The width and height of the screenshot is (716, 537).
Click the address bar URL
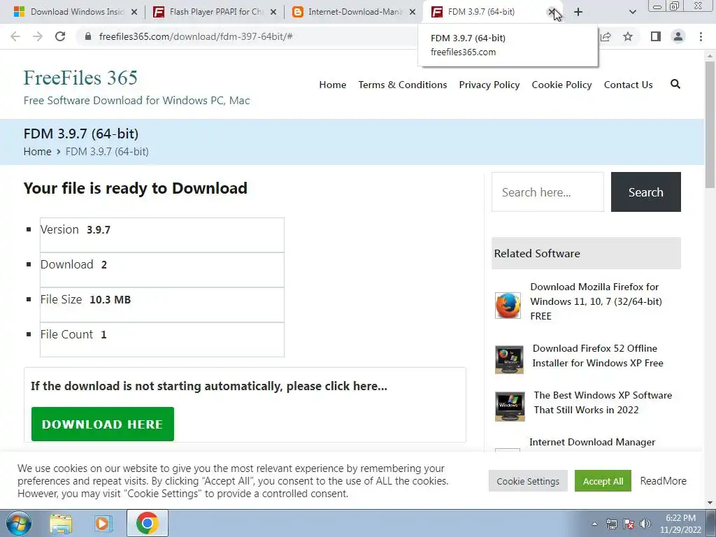(x=196, y=36)
